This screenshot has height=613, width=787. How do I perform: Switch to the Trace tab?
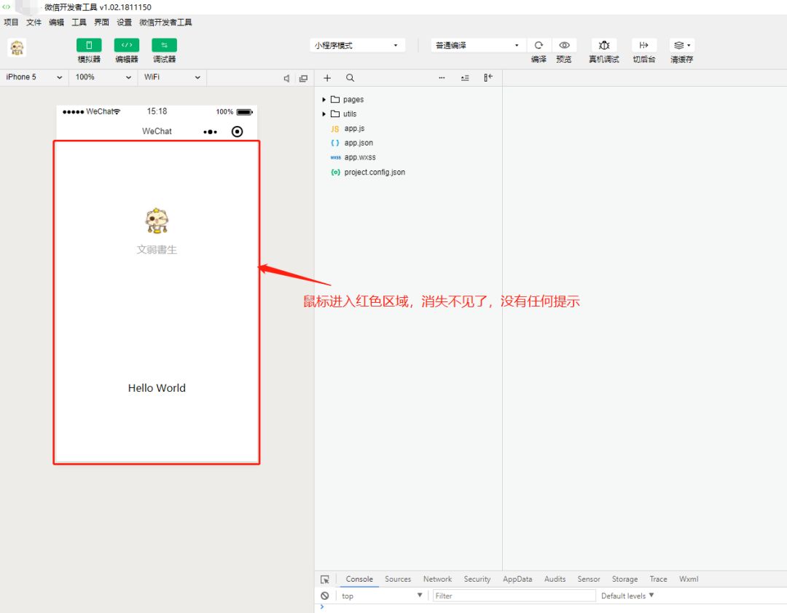658,579
